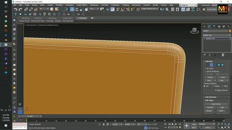Toggle the Angle Snap icon
The image size is (232, 130).
pos(123,9)
